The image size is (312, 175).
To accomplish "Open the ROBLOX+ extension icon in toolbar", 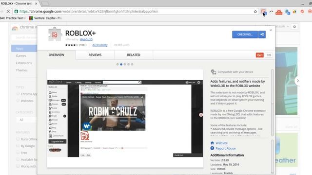I will (263, 12).
